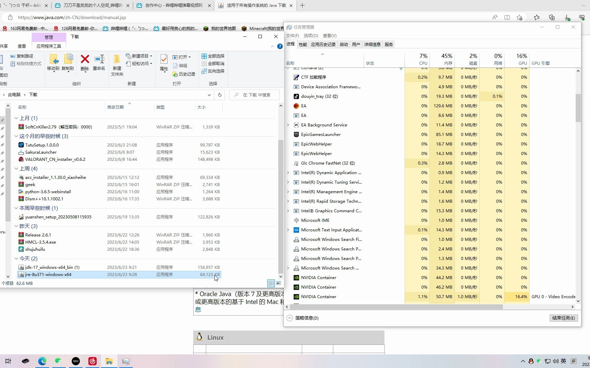The width and height of the screenshot is (590, 368).
Task: Collapse the 上月 (1) file group
Action: (16, 118)
